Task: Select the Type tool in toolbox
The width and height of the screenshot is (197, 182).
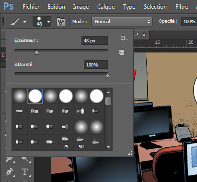Action: coord(25,172)
